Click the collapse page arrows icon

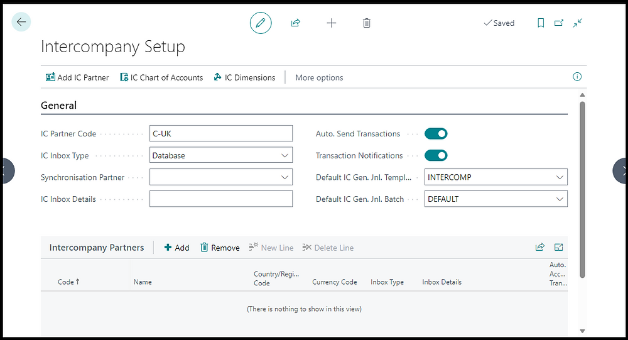click(578, 23)
